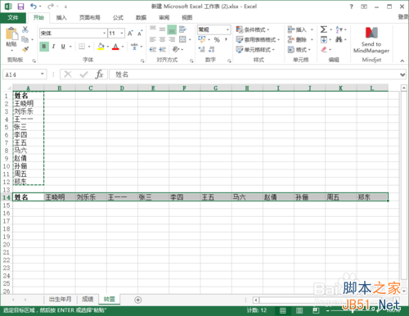The height and width of the screenshot is (316, 409).
Task: Click Merge and Center icon
Action: tap(182, 39)
